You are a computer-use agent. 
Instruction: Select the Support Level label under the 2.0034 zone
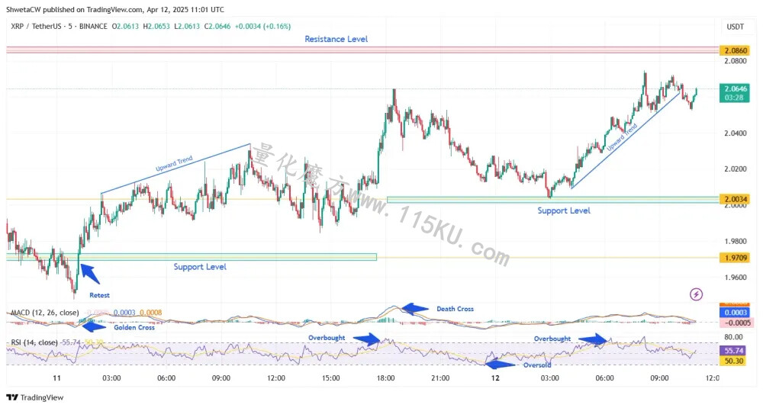(x=564, y=210)
